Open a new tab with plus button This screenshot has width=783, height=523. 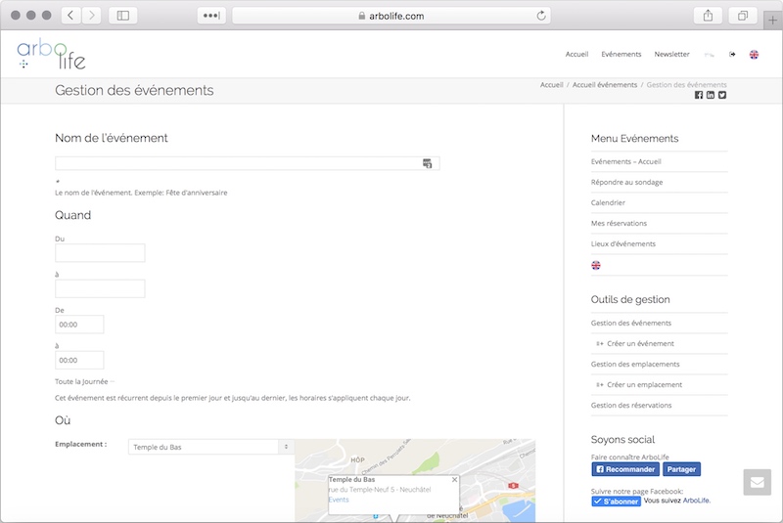coord(772,20)
